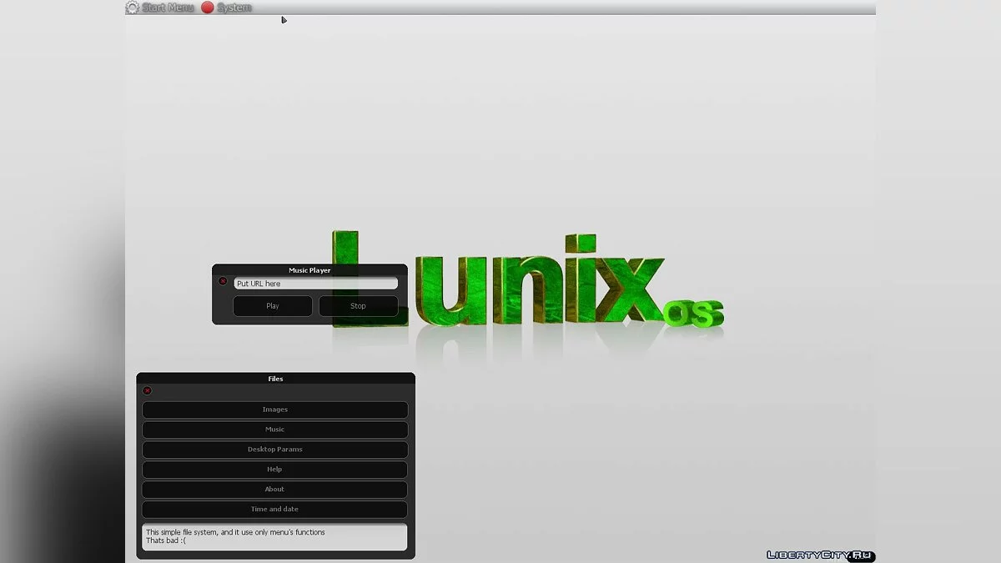Click the gear icon beside Start Menu
The image size is (1001, 563).
point(132,8)
